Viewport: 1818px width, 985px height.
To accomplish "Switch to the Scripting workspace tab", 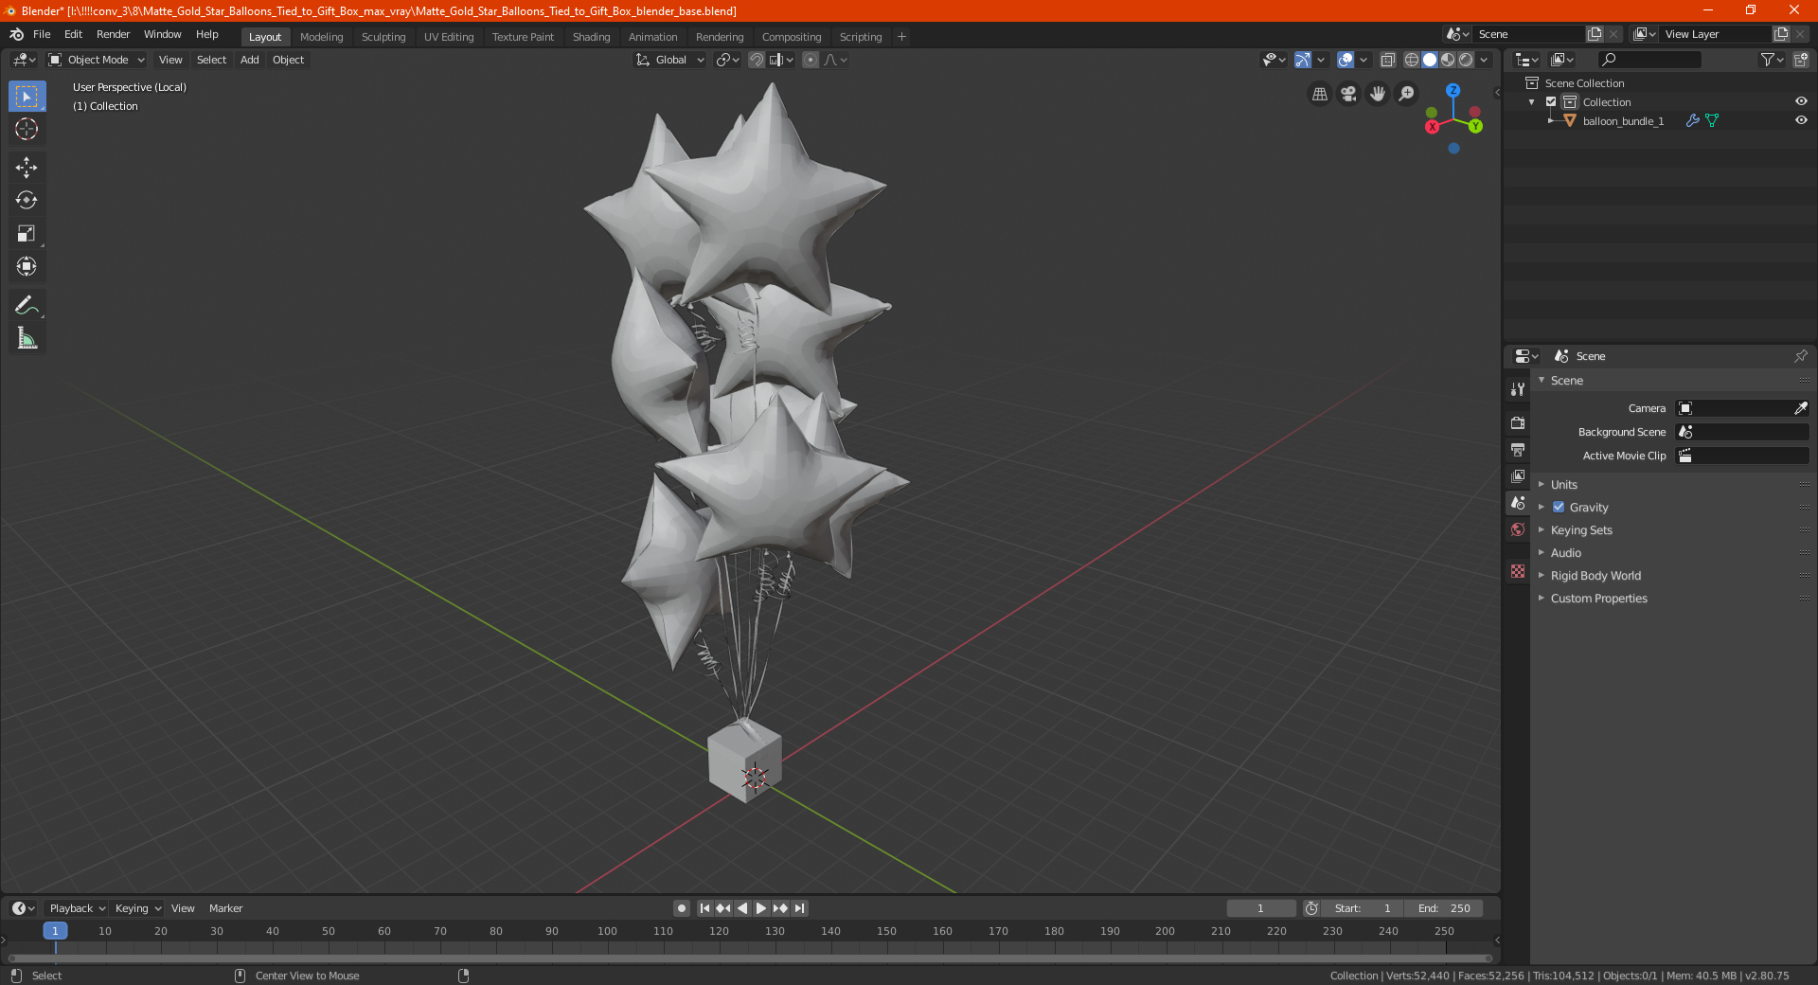I will click(x=860, y=37).
